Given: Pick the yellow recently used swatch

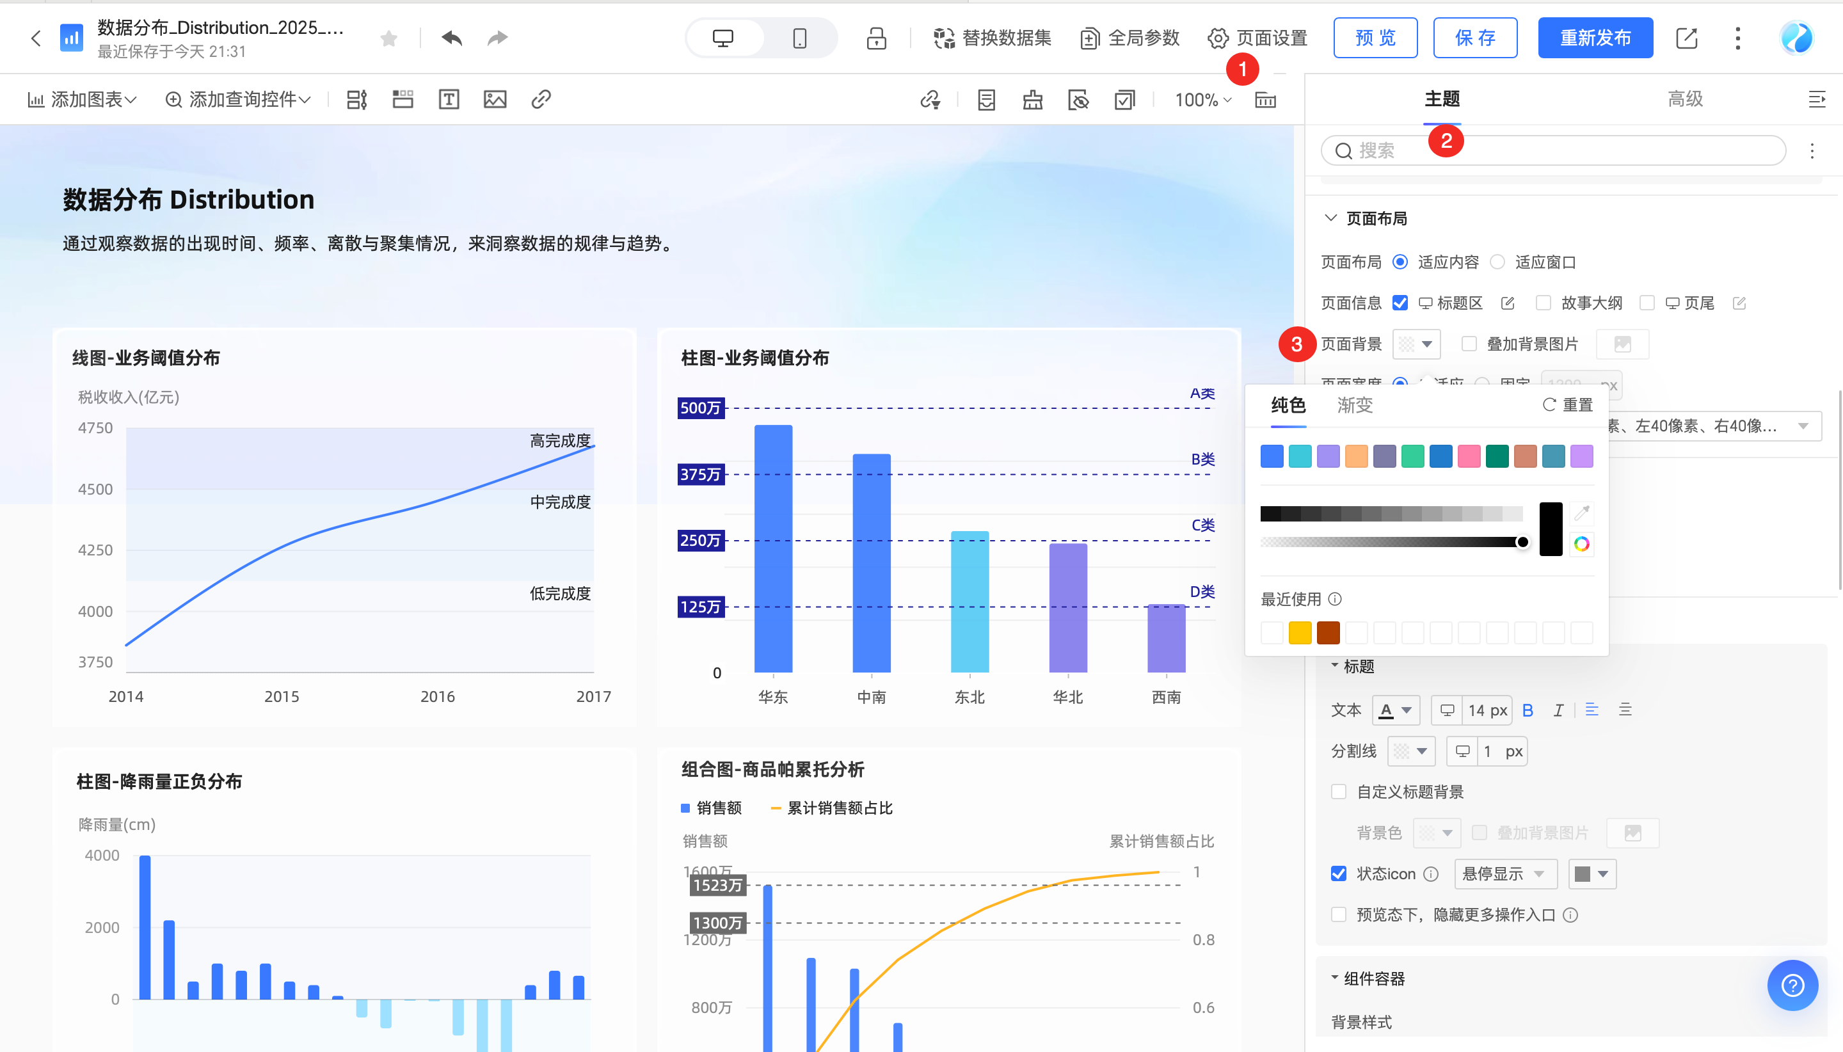Looking at the screenshot, I should tap(1300, 632).
